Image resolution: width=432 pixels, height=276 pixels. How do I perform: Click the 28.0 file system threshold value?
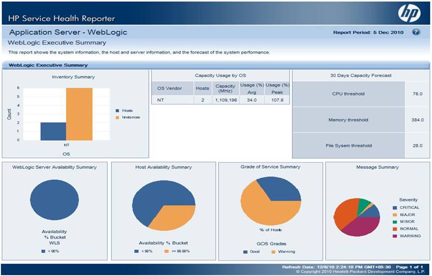[x=418, y=145]
